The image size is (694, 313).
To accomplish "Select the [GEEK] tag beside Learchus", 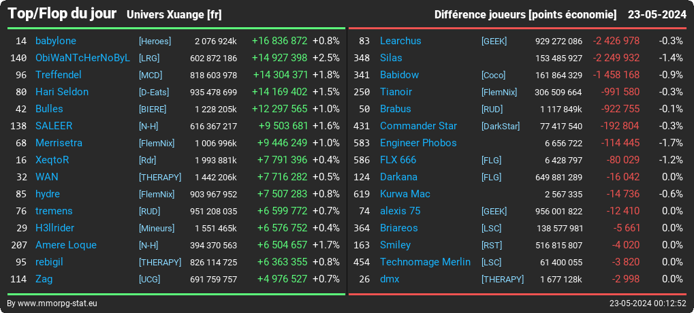I will 494,41.
